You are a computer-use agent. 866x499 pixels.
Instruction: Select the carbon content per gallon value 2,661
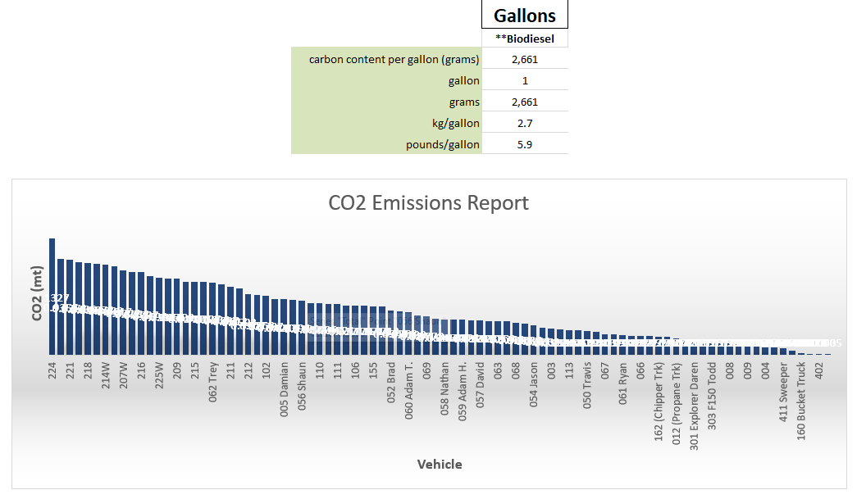525,58
